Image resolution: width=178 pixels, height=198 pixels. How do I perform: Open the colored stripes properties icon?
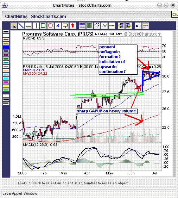[x=146, y=26]
